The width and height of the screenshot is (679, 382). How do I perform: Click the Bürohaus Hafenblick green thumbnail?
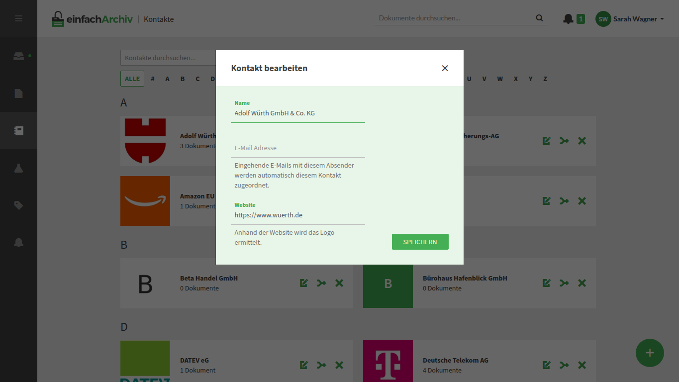[388, 283]
